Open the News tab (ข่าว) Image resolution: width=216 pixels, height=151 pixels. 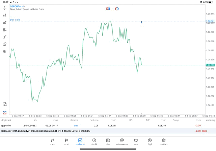point(108,141)
